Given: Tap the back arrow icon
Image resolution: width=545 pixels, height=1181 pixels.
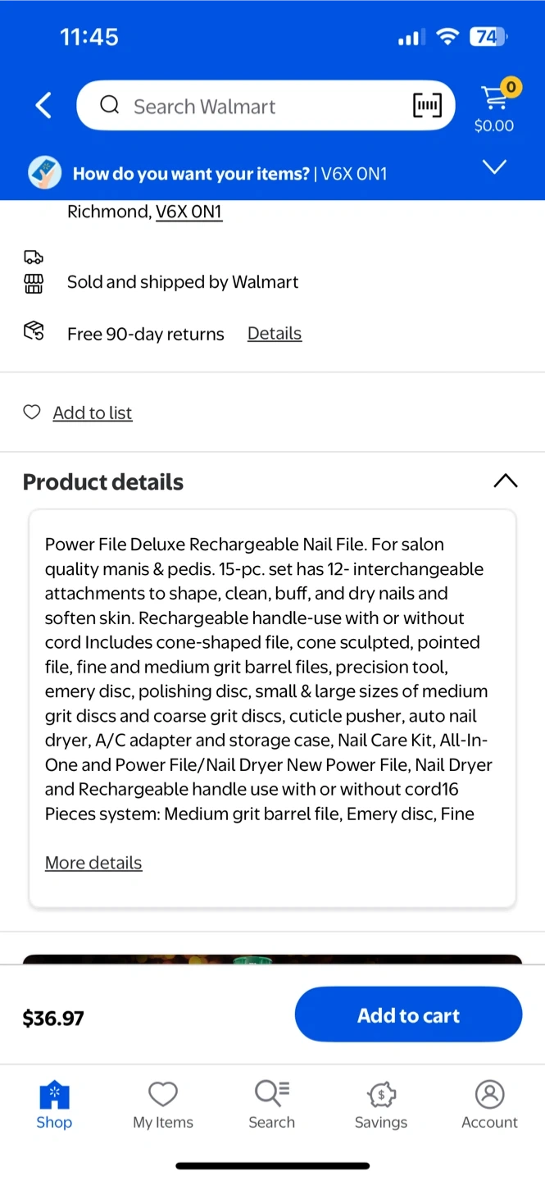Looking at the screenshot, I should pos(44,105).
